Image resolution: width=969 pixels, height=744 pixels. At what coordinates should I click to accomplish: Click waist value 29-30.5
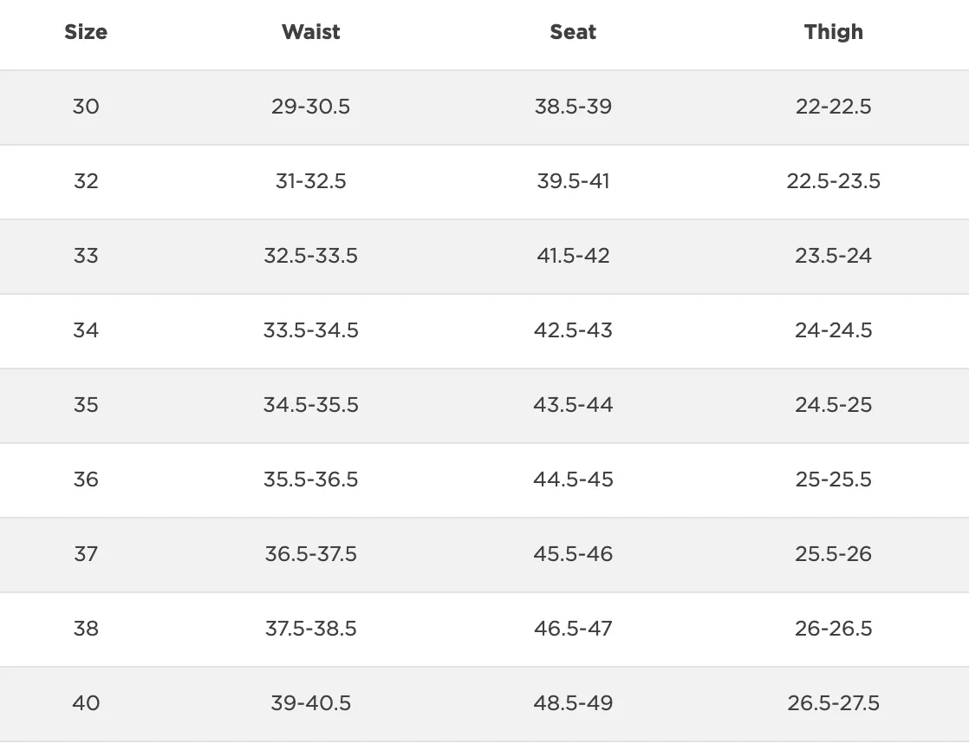click(x=311, y=107)
